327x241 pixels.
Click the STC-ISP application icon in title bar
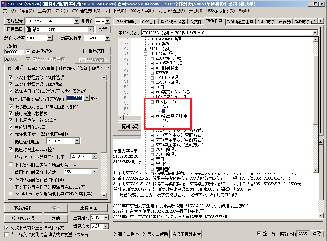click(x=4, y=4)
